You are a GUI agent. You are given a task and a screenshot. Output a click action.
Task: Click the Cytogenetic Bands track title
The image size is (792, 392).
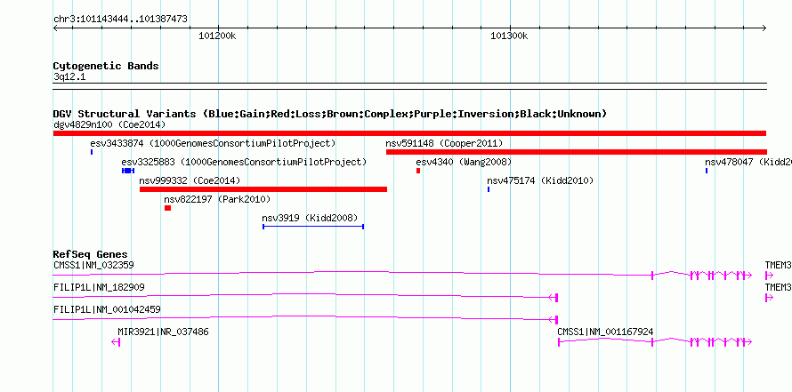[106, 66]
